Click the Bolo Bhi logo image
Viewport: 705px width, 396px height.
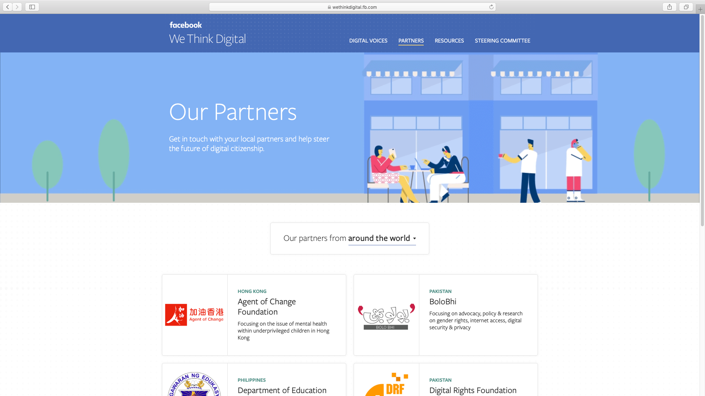[x=386, y=317]
